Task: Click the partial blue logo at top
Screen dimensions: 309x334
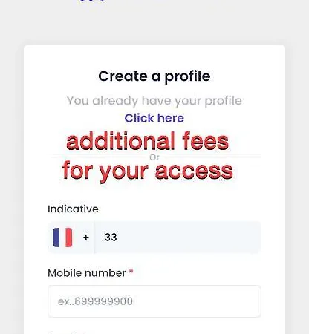Action: (x=94, y=1)
